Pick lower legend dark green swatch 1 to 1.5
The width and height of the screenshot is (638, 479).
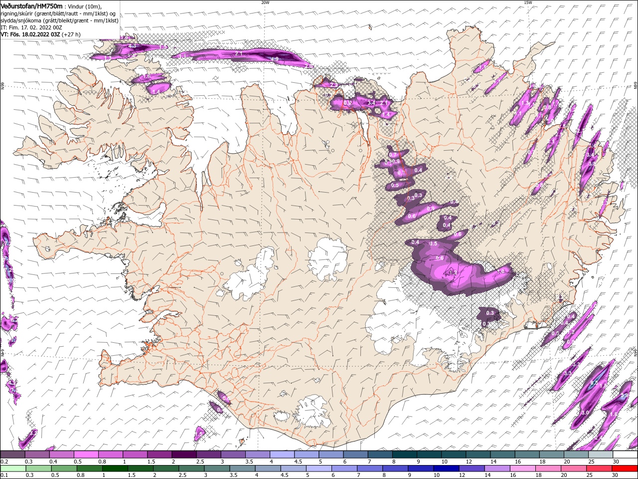116,469
